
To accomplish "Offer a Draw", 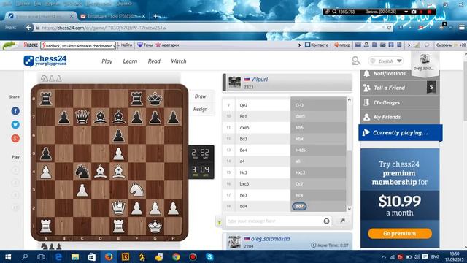I will (200, 96).
